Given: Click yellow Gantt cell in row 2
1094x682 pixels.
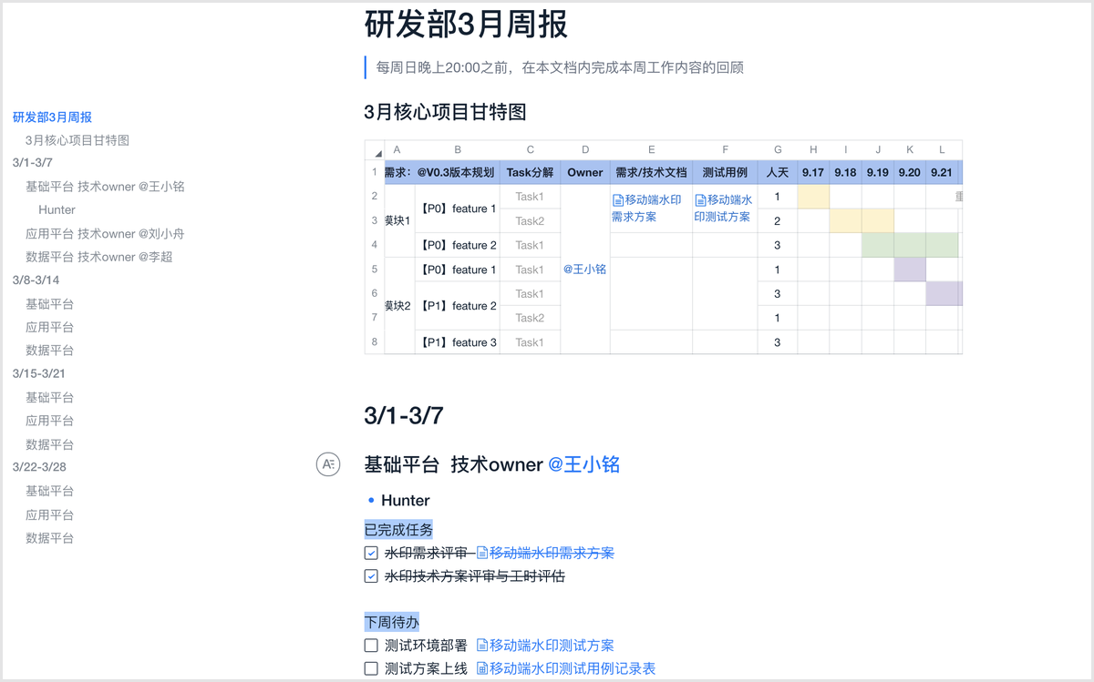Looking at the screenshot, I should pos(813,197).
